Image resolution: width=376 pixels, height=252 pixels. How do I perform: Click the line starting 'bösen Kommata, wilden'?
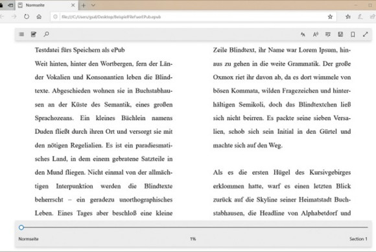click(x=282, y=91)
